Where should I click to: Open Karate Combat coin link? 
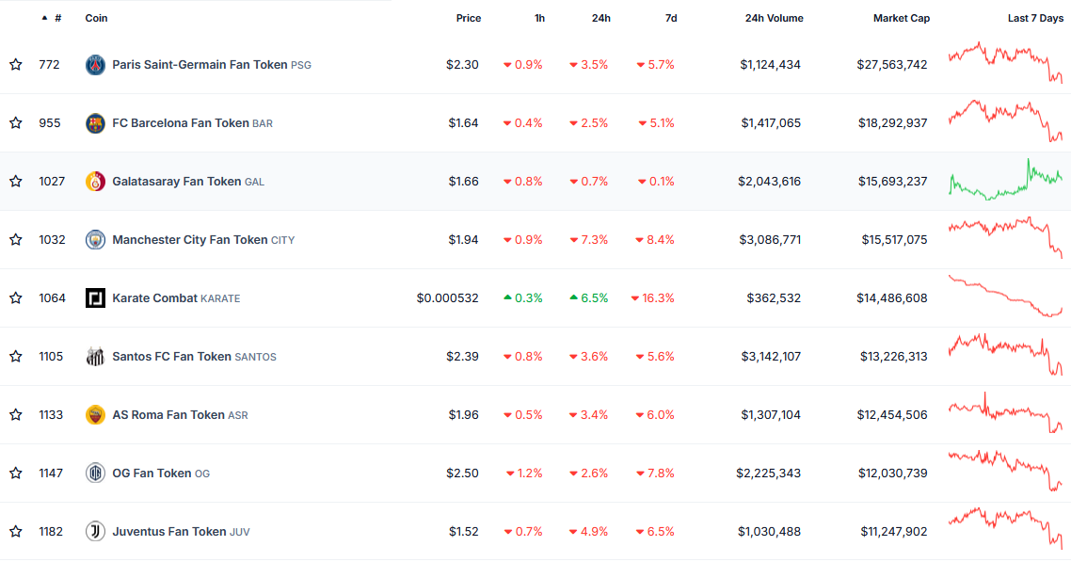pos(176,297)
